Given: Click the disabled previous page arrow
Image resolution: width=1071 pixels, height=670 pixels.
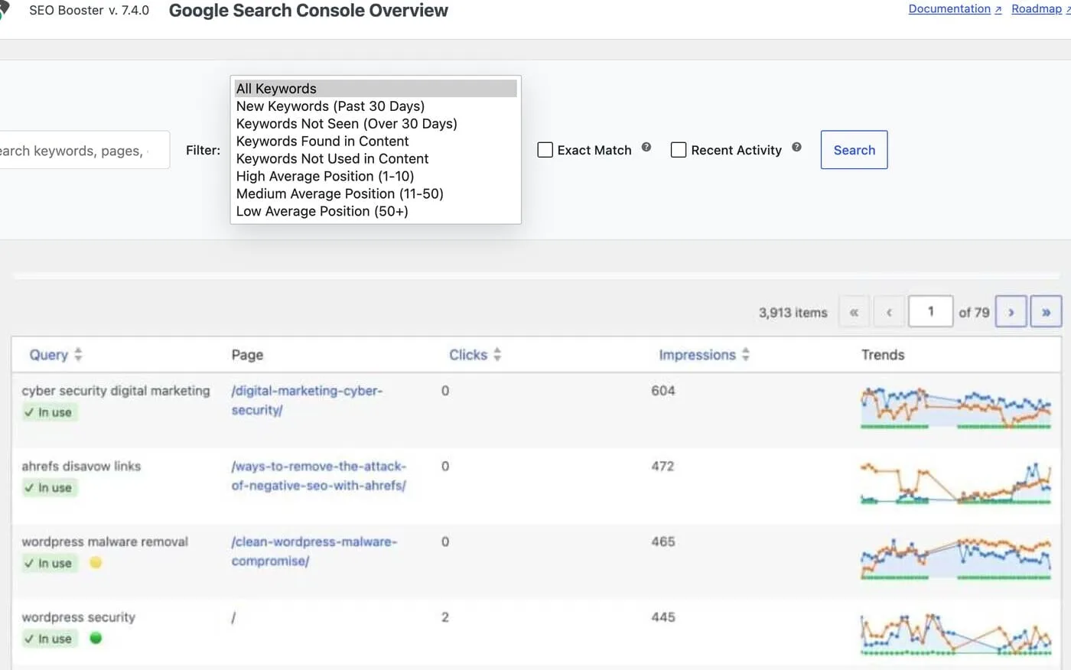Looking at the screenshot, I should 889,312.
